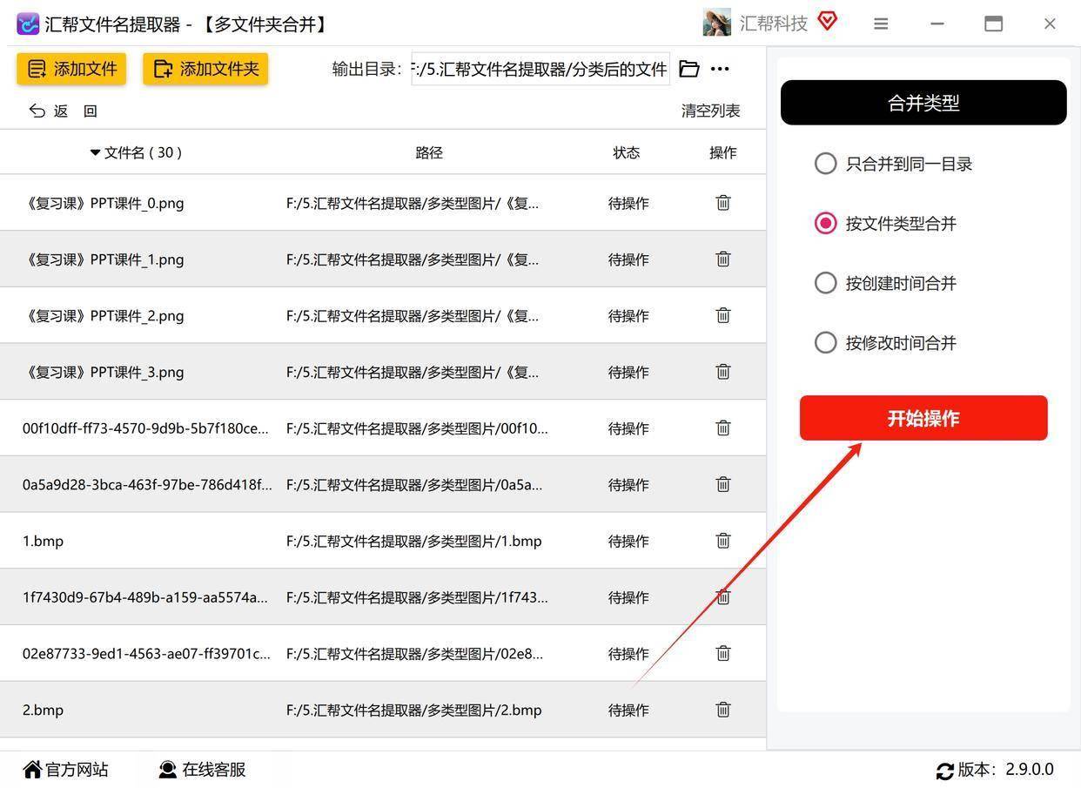This screenshot has width=1081, height=788.
Task: Delete row 《复习课》PPT课件_3.png via trash icon
Action: (723, 372)
